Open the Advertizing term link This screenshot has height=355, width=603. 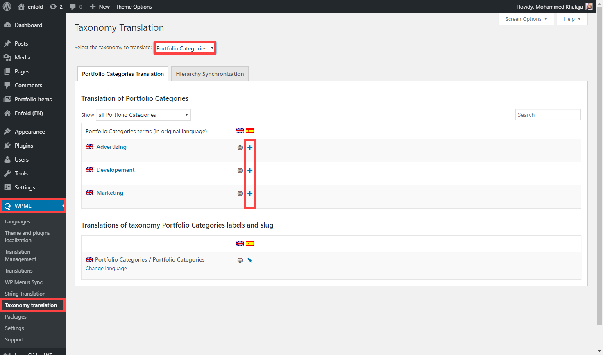click(x=111, y=147)
